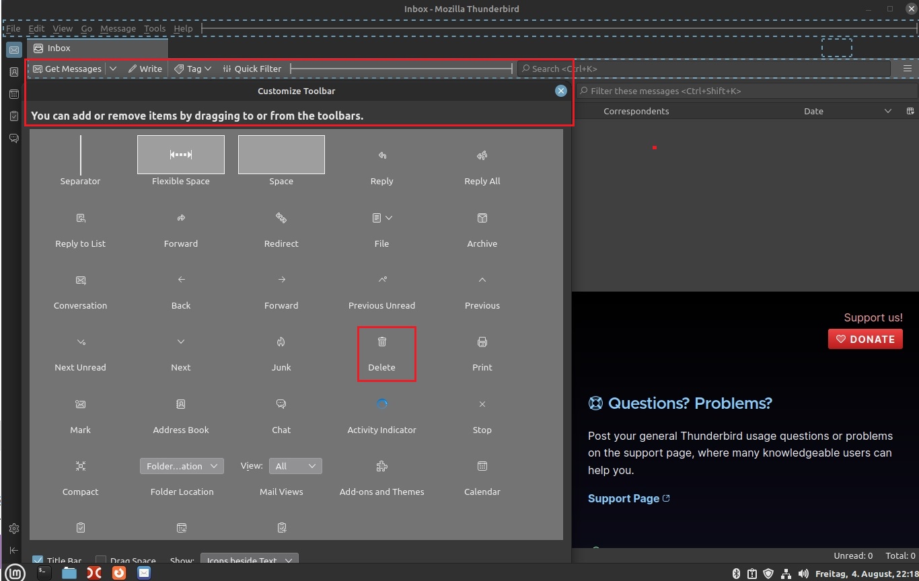Expand the Get Messages dropdown arrow

113,69
